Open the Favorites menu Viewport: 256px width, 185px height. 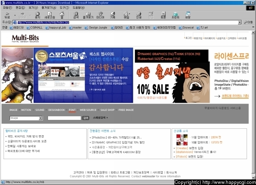(49, 8)
